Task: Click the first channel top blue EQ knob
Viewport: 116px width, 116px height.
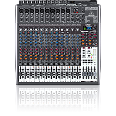Action: [x=21, y=36]
